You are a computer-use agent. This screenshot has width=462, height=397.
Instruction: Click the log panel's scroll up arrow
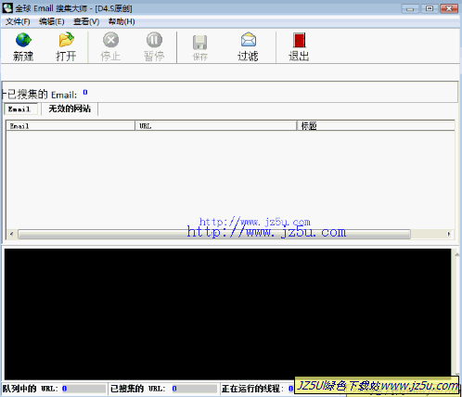coord(456,254)
